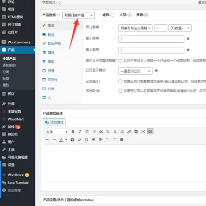Screen dimensions: 206x206
Task: Open the paragraph format dropdown 段落
Action: pyautogui.click(x=57, y=132)
